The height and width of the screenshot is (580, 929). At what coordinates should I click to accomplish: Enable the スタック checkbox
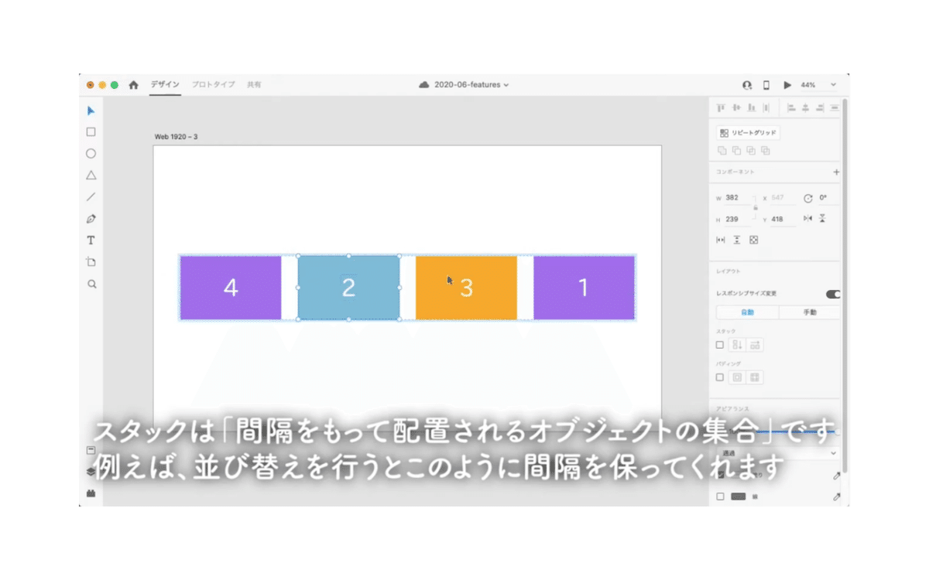coord(720,345)
